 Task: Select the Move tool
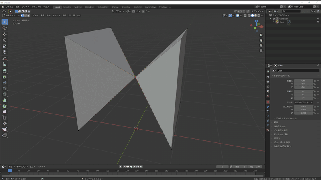tap(5, 34)
